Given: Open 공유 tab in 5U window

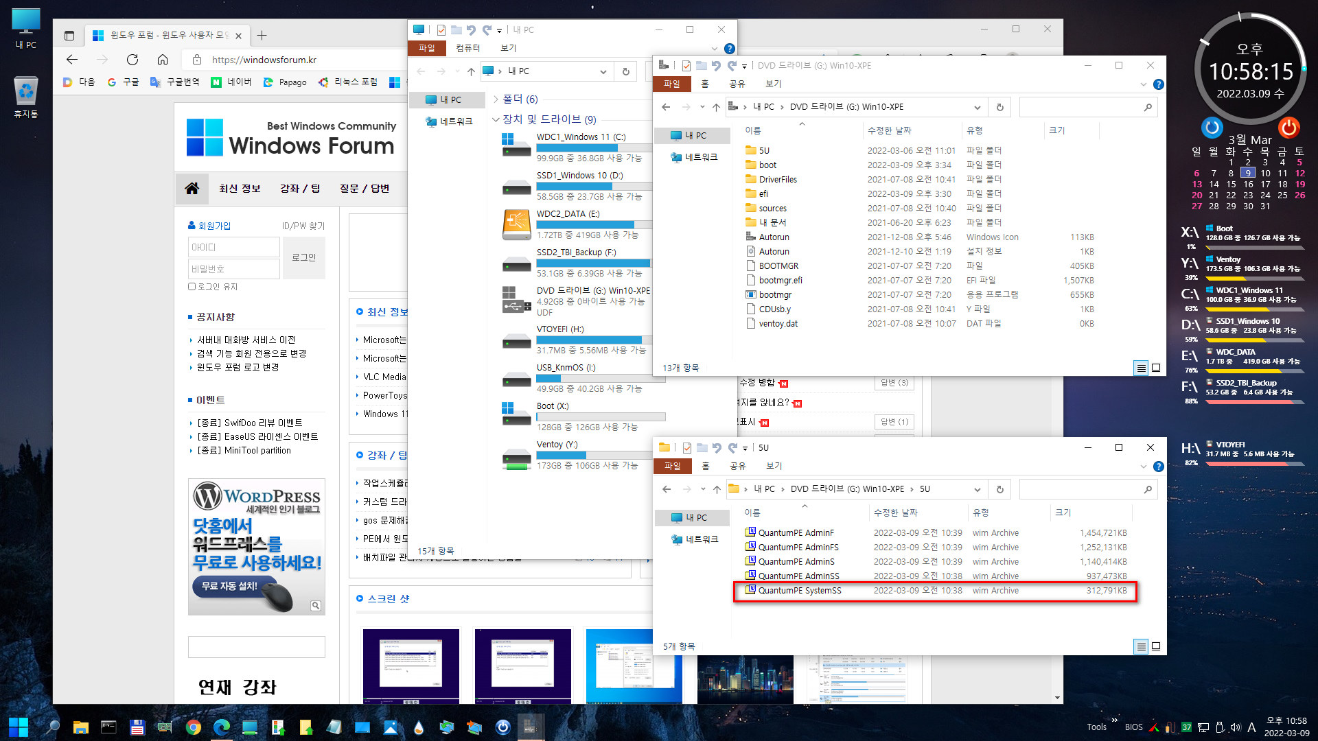Looking at the screenshot, I should click(x=737, y=466).
